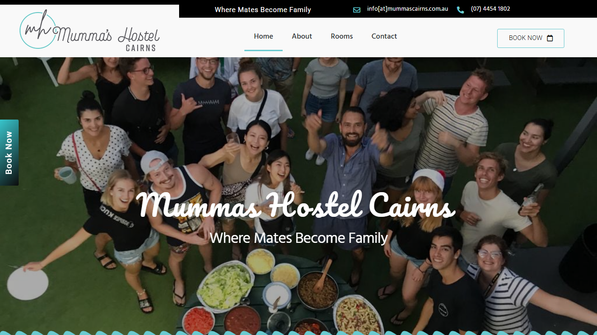Click the Mumma's Hostel Cairns logo text
Image resolution: width=597 pixels, height=335 pixels.
[x=106, y=35]
